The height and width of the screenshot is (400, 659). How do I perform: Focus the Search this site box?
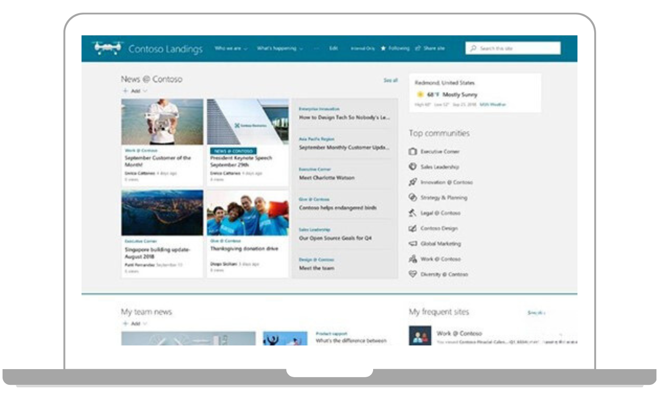[x=513, y=48]
